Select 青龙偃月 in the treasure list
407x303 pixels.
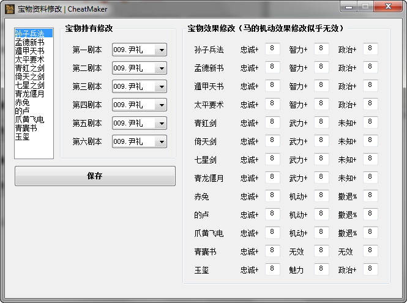pyautogui.click(x=30, y=94)
